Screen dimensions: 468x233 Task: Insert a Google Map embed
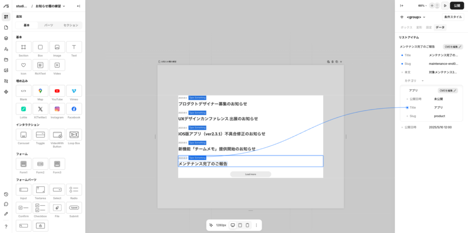(x=40, y=91)
